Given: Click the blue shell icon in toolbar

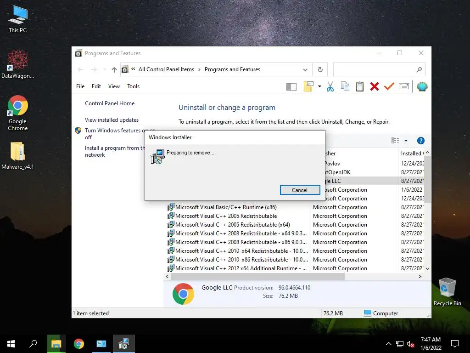Looking at the screenshot, I should 422,86.
